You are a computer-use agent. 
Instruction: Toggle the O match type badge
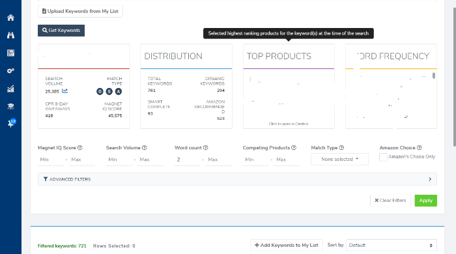click(x=100, y=92)
